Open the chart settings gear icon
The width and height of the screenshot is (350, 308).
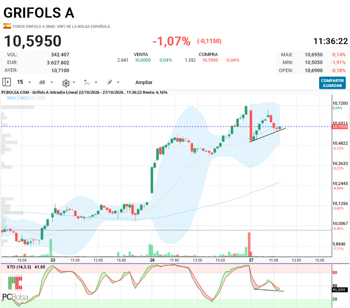pos(66,83)
